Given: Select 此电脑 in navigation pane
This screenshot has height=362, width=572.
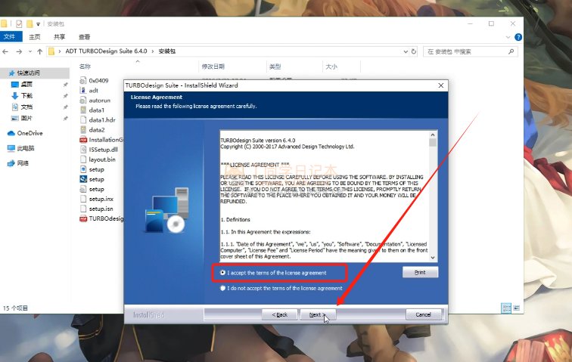Looking at the screenshot, I should tap(26, 148).
